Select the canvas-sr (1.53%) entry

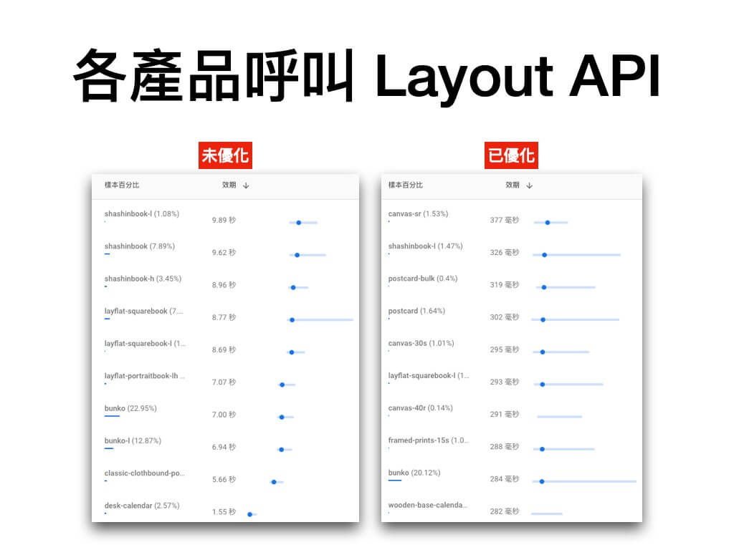tap(418, 214)
